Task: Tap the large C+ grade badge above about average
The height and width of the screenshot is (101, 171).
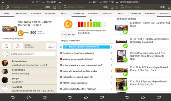Action: [x=68, y=24]
